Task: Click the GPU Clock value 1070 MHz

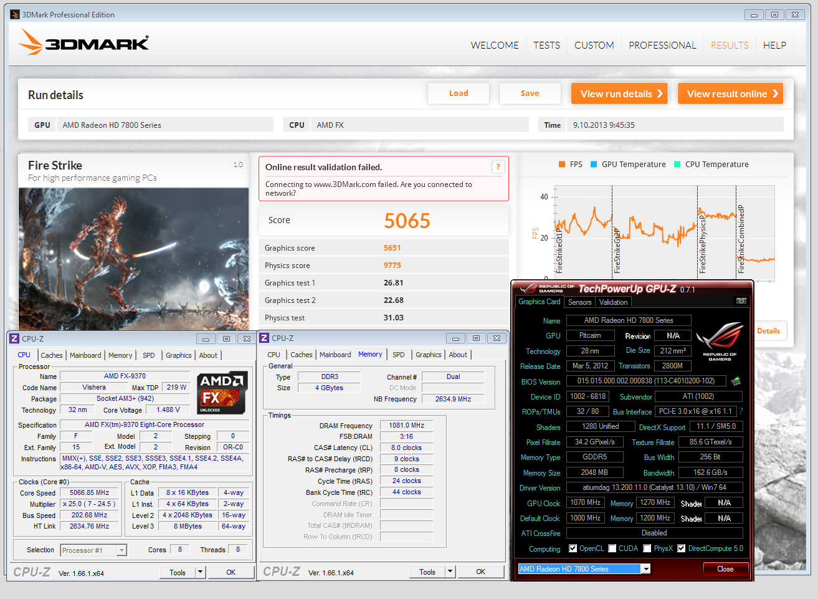Action: [x=586, y=502]
